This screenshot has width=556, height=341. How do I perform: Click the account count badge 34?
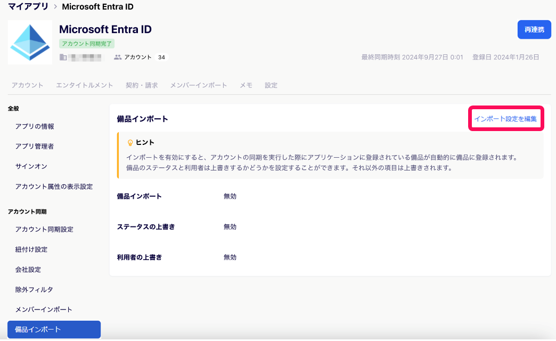[x=161, y=57]
